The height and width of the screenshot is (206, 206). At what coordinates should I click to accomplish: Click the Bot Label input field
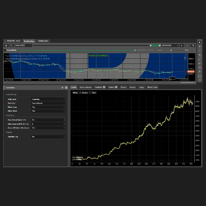tap(48, 103)
